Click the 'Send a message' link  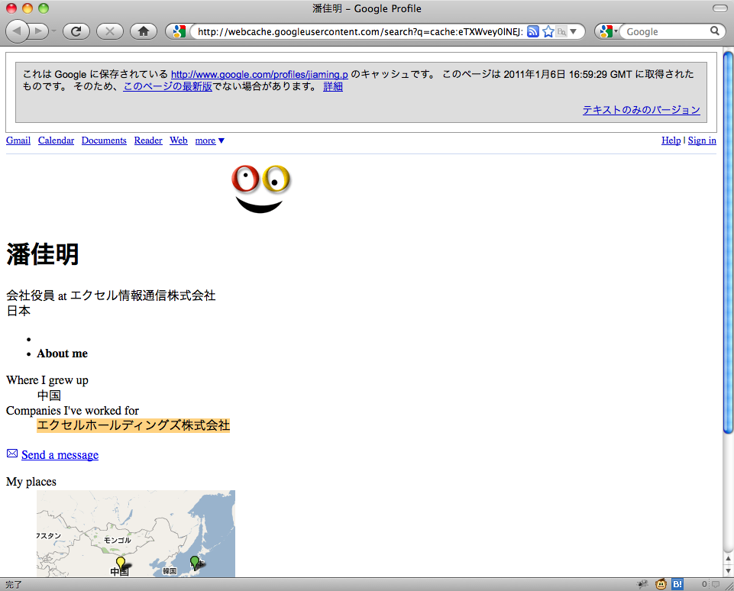click(60, 455)
